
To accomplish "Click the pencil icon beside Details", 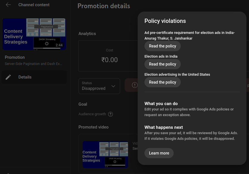I will point(8,77).
